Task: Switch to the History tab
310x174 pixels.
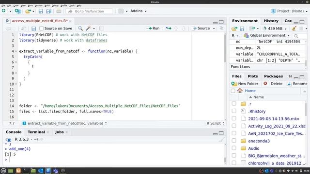Action: (271, 21)
